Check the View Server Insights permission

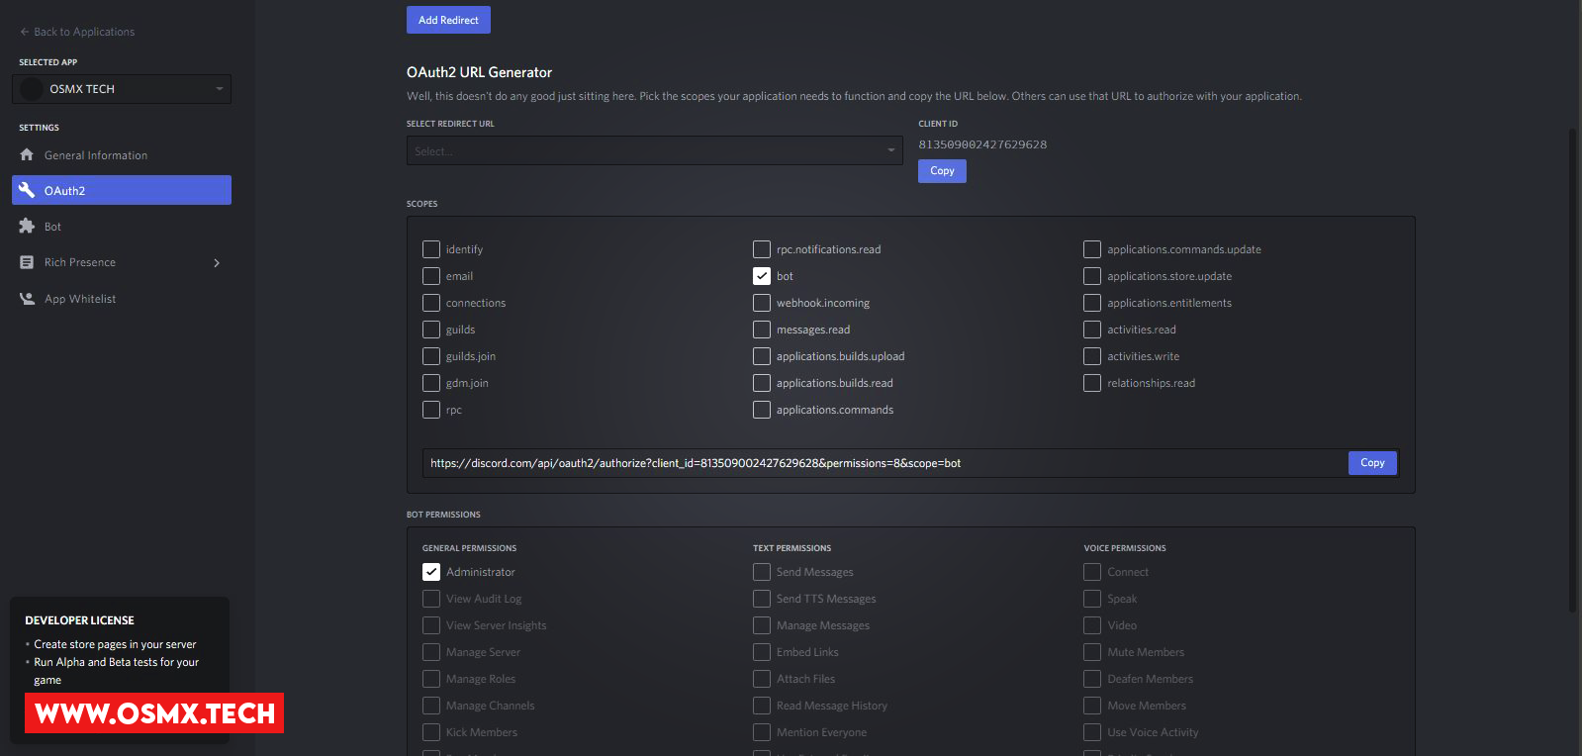coord(431,625)
